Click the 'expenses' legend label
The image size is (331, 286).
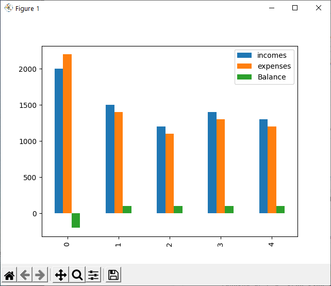[274, 67]
